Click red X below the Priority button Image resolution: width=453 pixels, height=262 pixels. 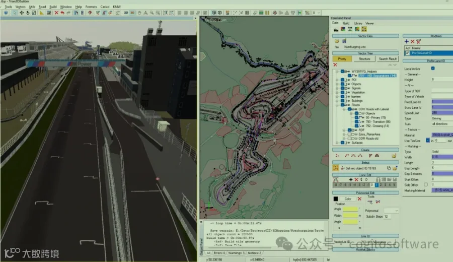coord(335,65)
